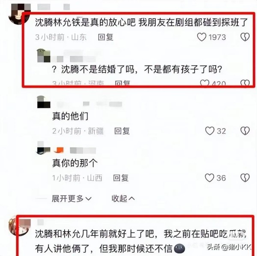Like the '真的他们' reply
Viewport: 257px width, 256px height.
(209, 131)
